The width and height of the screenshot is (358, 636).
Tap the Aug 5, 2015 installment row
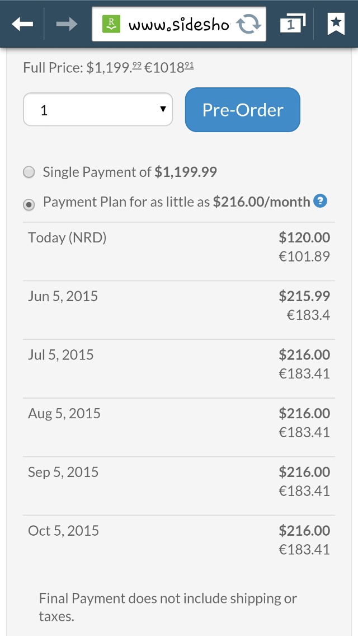tap(179, 423)
